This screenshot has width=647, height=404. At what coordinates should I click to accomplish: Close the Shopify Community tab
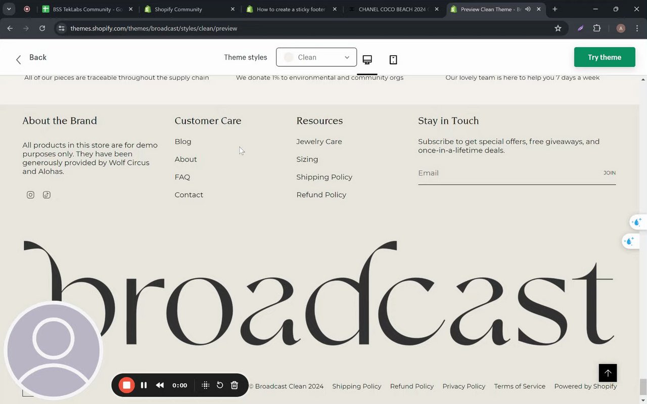233,9
